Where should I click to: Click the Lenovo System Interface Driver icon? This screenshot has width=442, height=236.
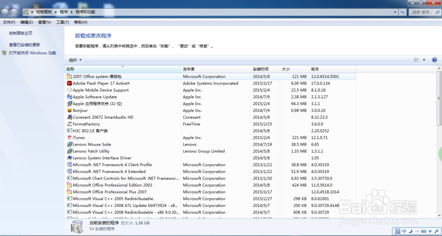pos(69,158)
